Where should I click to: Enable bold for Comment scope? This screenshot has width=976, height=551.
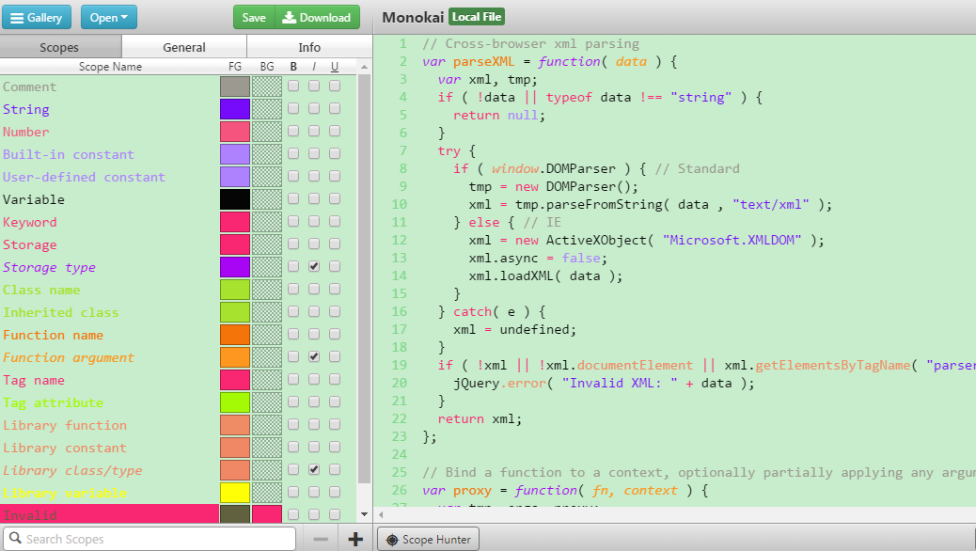(x=293, y=86)
